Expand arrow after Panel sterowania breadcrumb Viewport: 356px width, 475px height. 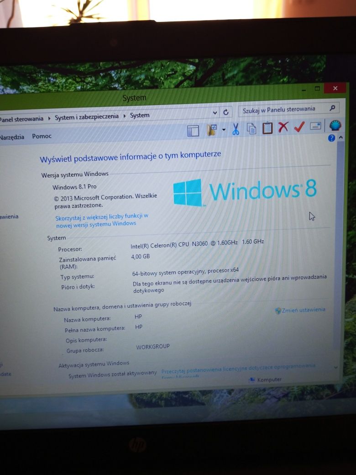point(49,118)
